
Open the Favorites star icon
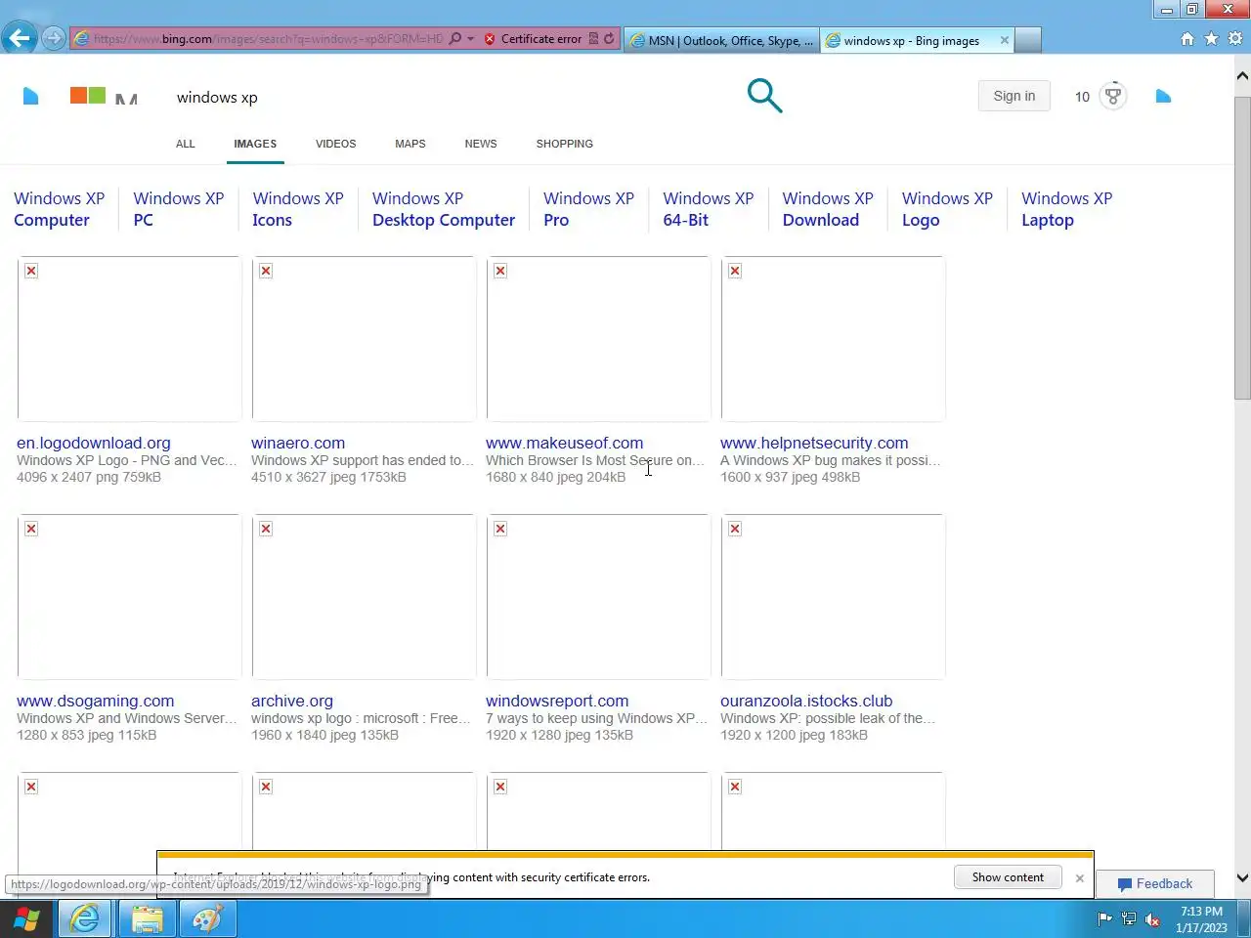(1211, 39)
